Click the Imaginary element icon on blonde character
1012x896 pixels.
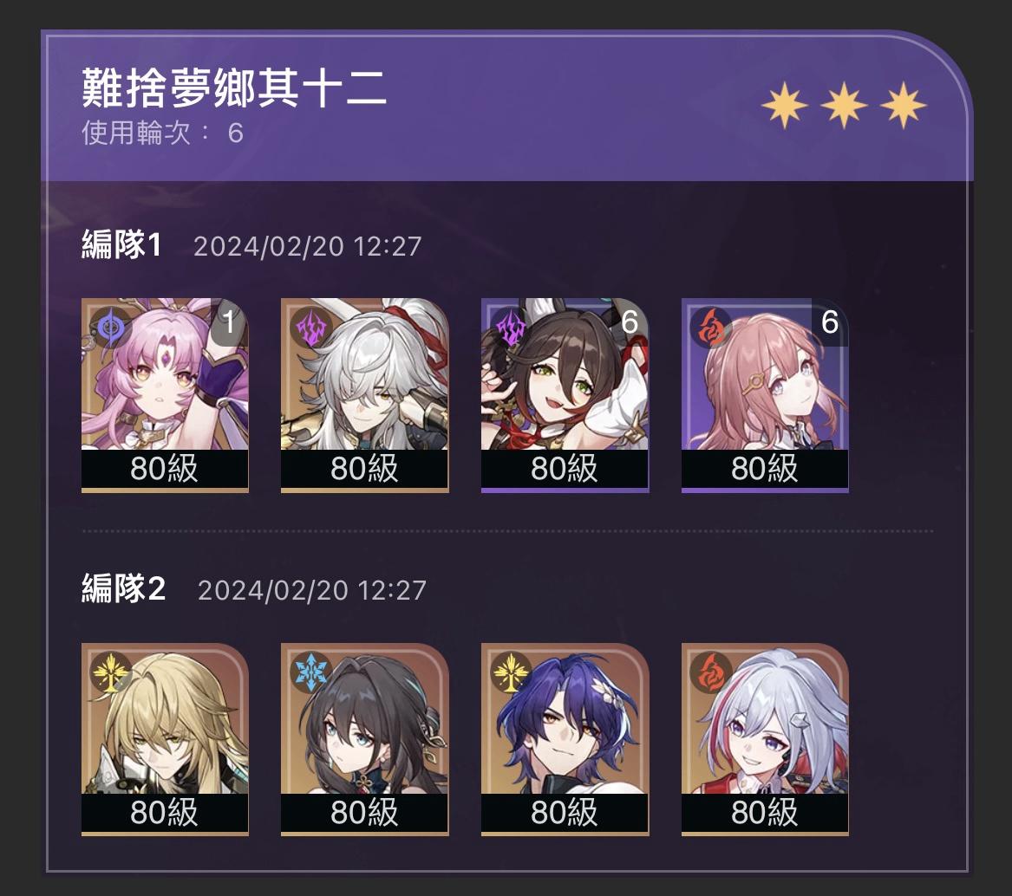point(110,671)
